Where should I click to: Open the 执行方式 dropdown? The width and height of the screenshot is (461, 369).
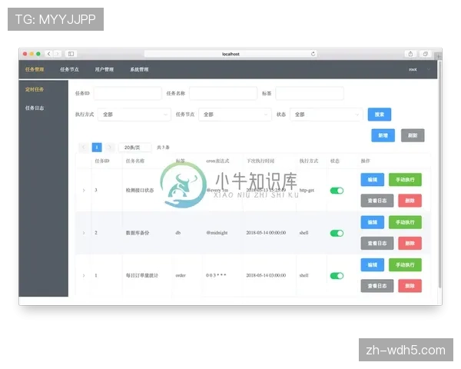click(x=134, y=115)
